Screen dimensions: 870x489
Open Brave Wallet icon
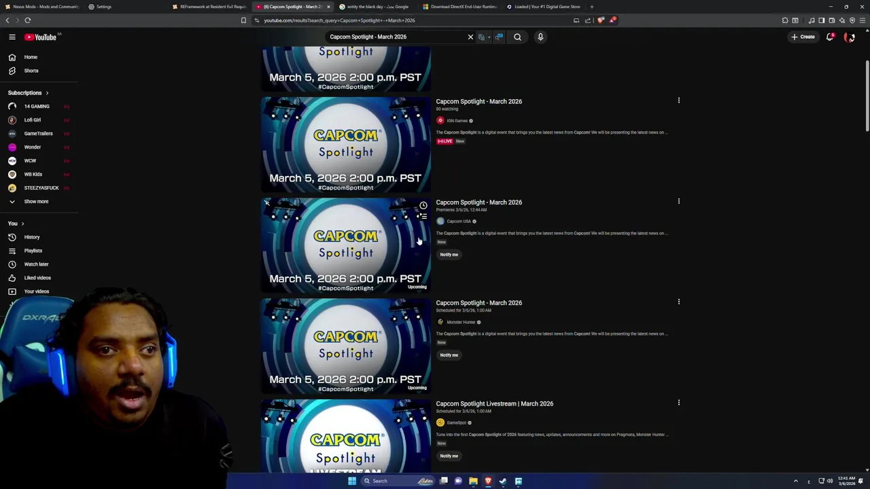coord(831,20)
